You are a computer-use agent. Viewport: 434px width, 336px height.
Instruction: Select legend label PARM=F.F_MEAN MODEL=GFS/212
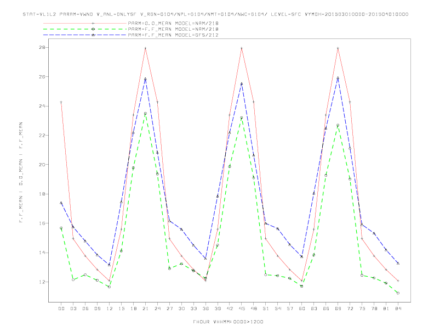173,35
